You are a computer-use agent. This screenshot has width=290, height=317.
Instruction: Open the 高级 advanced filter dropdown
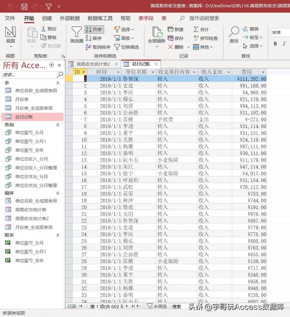124,38
